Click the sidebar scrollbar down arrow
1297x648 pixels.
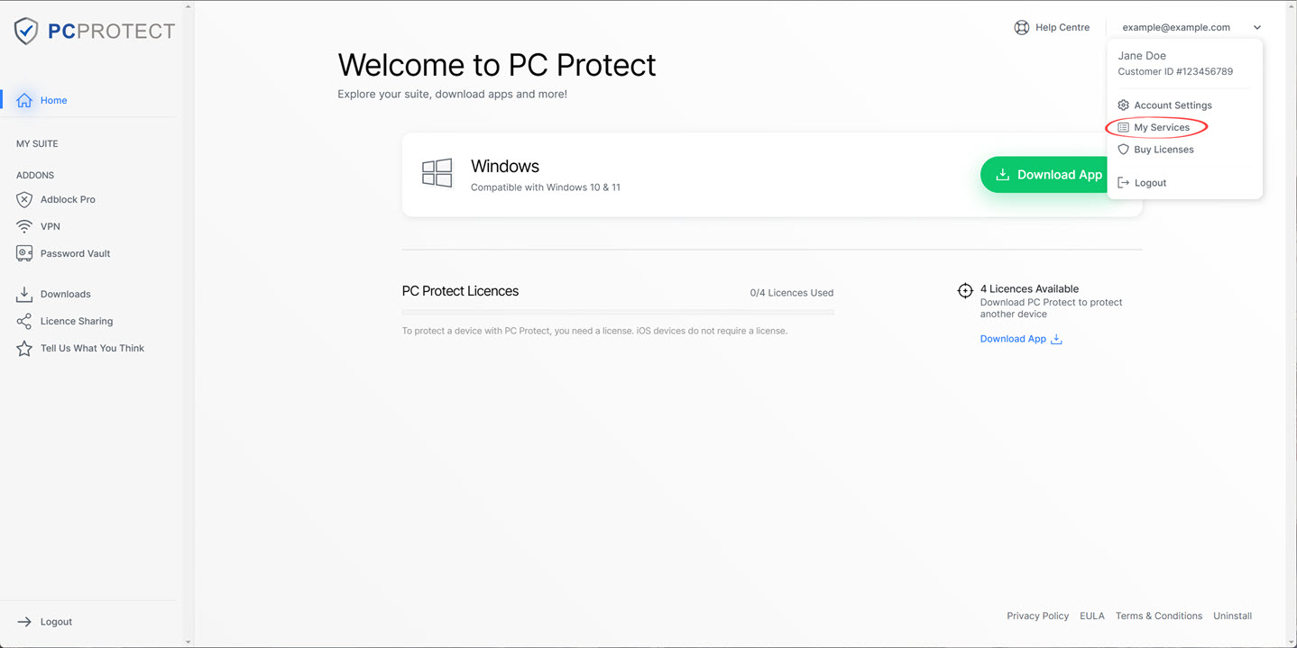(x=188, y=642)
